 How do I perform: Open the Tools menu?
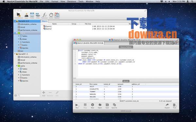(81, 1)
